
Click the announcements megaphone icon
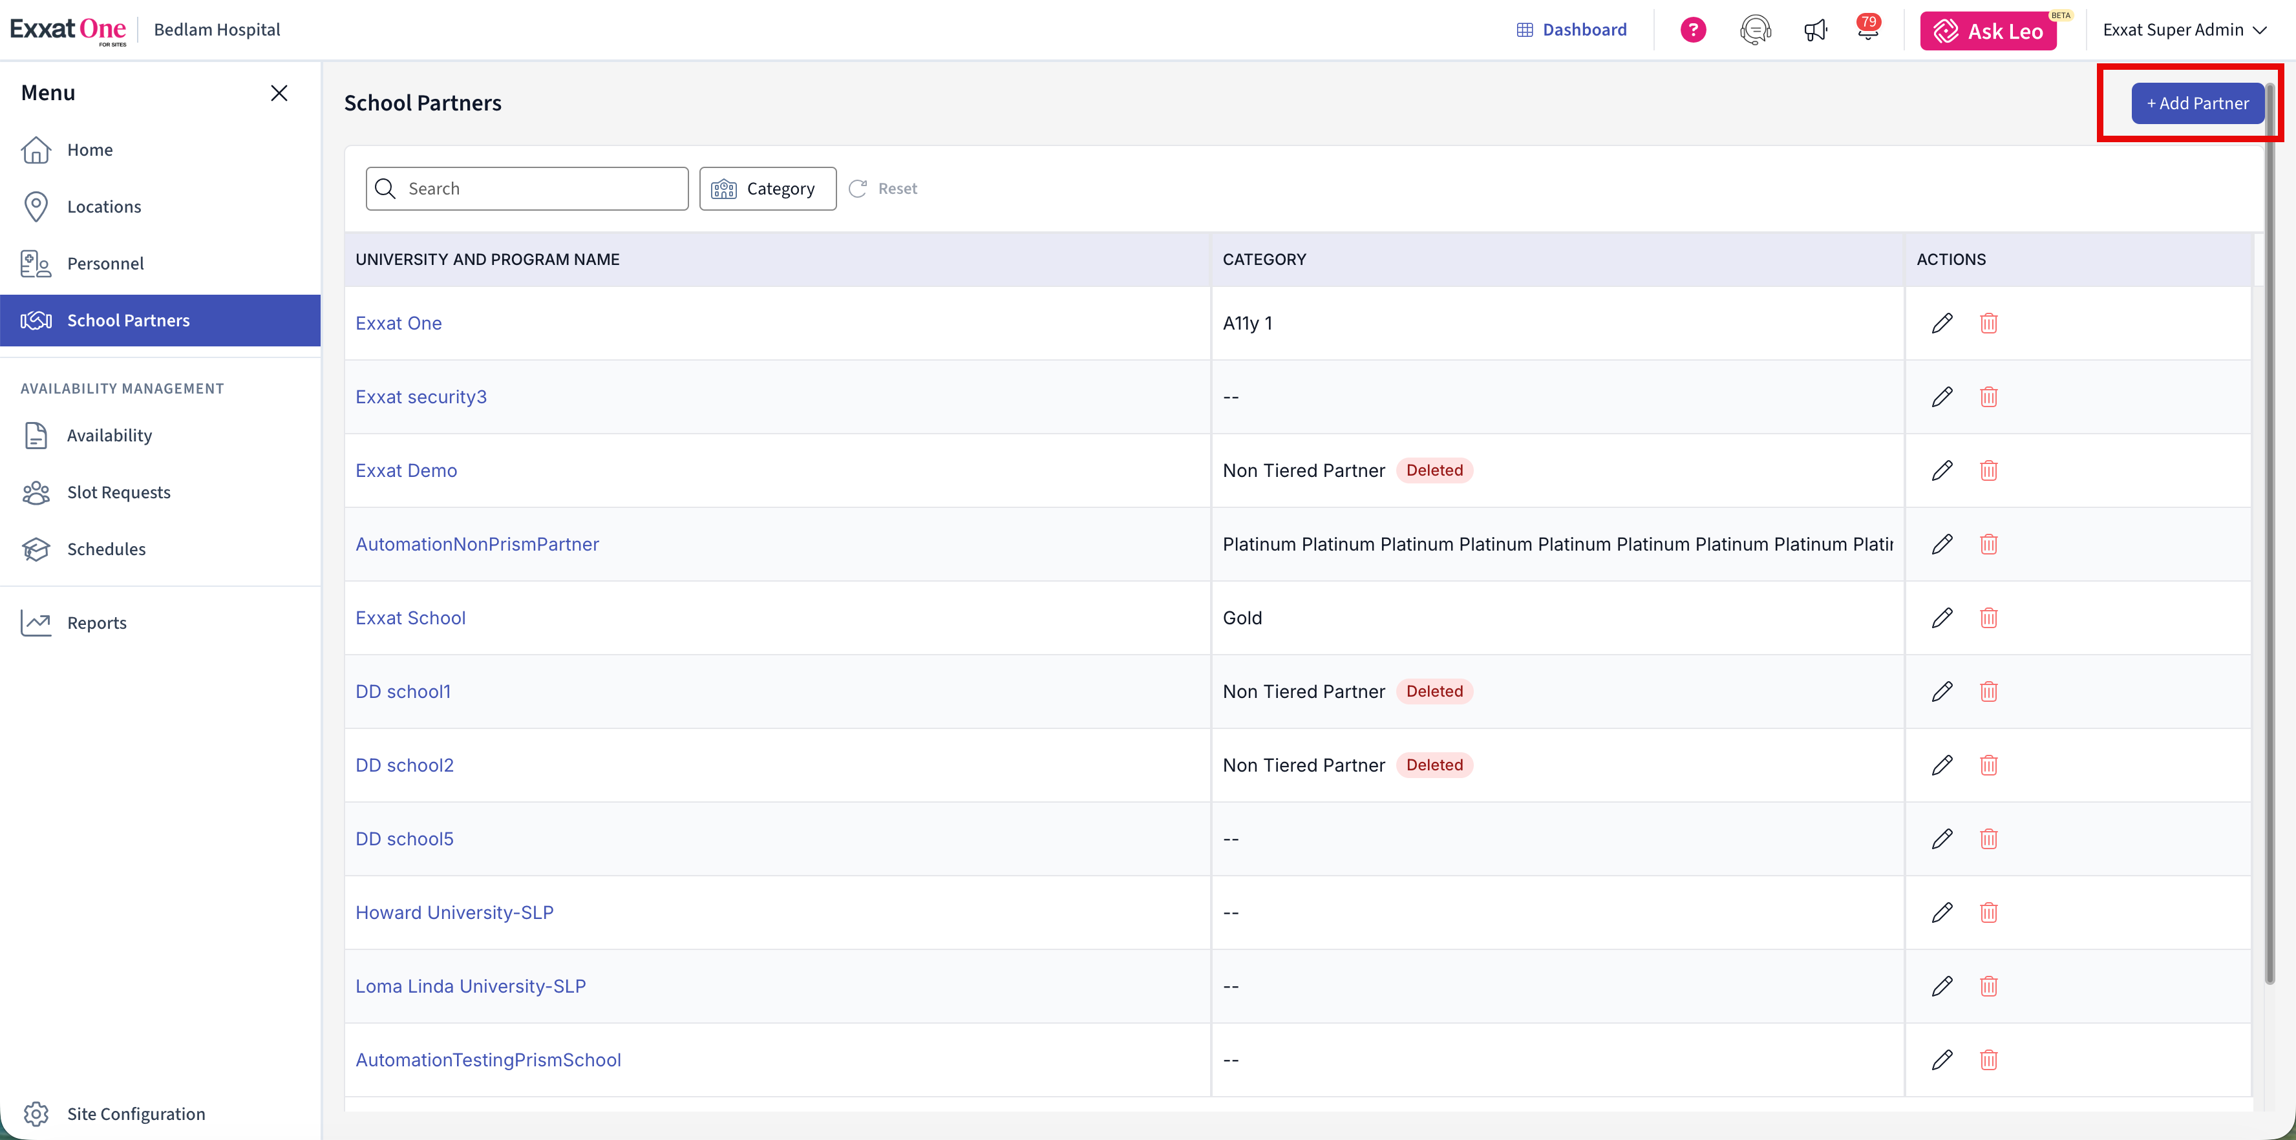point(1814,30)
